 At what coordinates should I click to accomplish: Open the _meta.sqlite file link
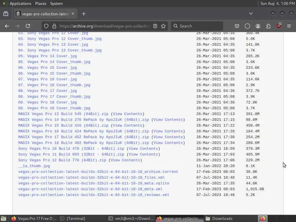[x=94, y=183]
